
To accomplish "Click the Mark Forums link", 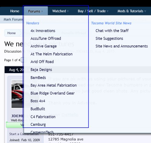I will (13, 19).
